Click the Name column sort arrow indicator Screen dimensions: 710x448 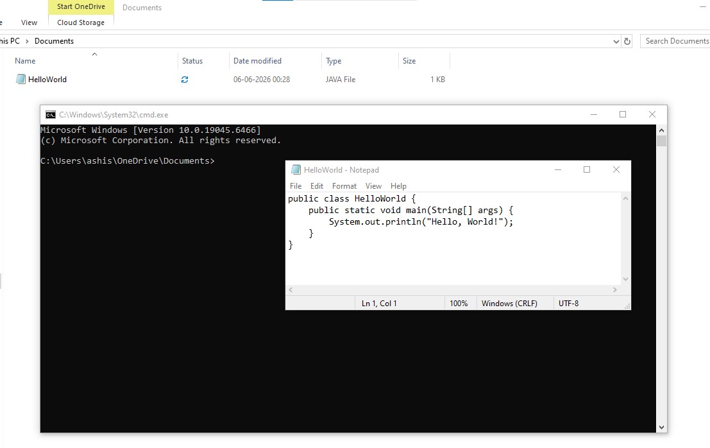[95, 55]
